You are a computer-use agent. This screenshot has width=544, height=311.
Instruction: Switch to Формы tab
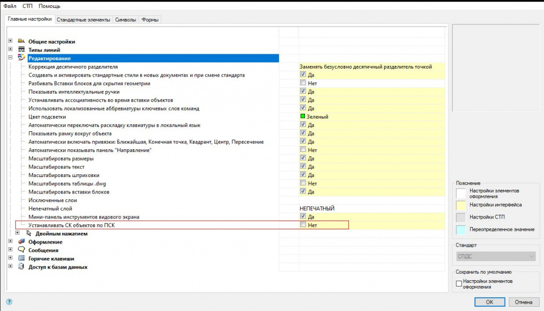point(150,20)
